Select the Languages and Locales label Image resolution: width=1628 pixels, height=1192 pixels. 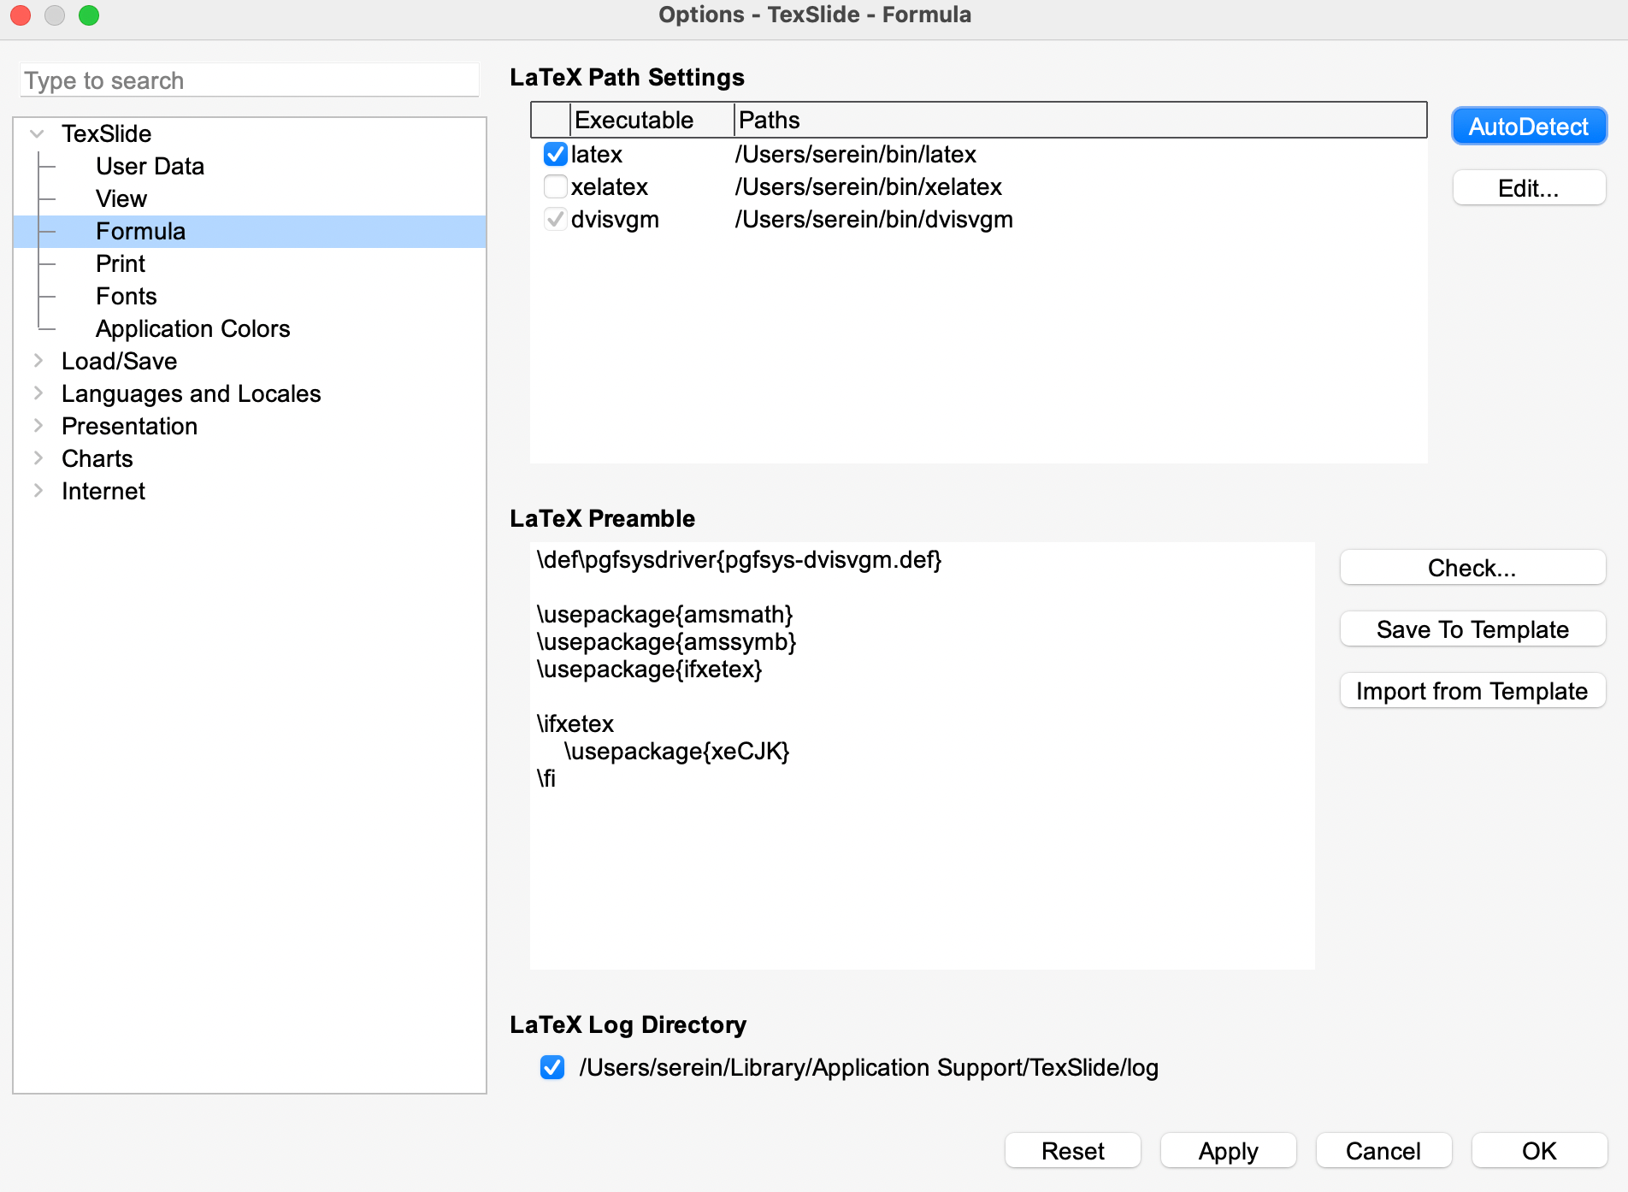pos(191,393)
